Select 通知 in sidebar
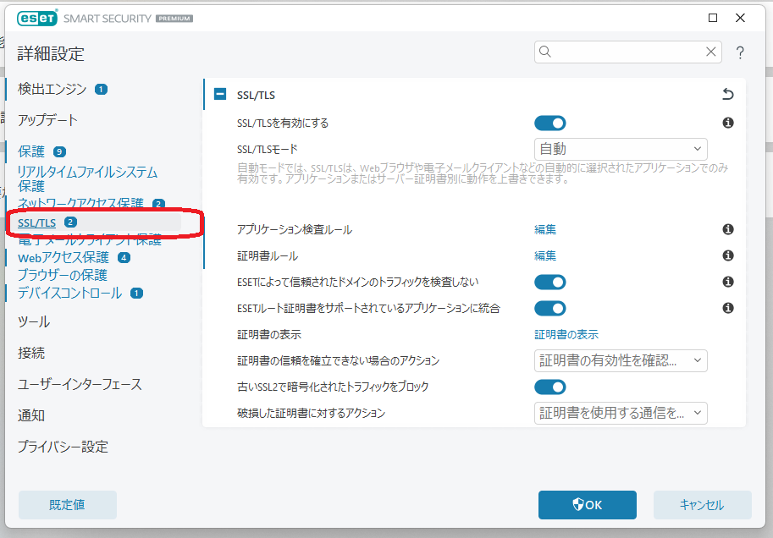The image size is (773, 538). coord(31,415)
